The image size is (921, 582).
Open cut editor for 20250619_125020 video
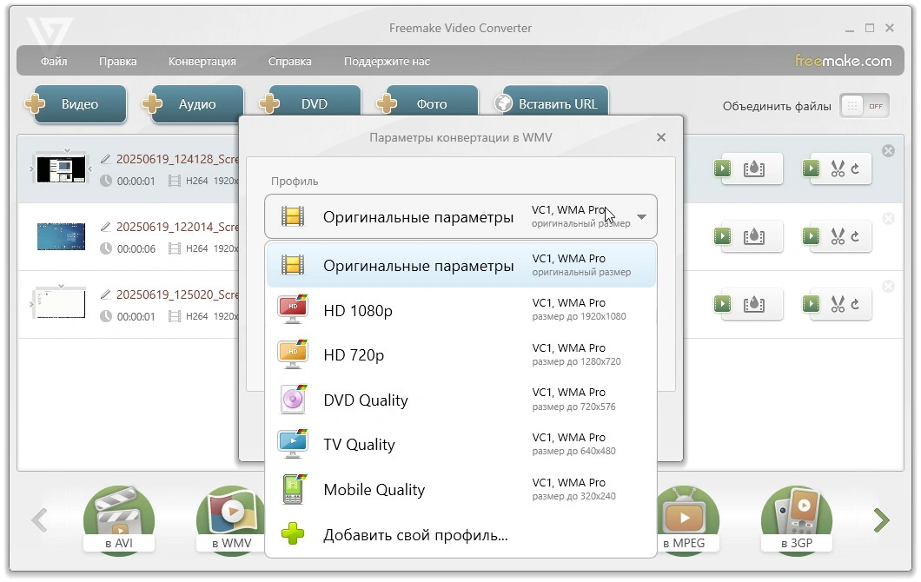tap(837, 304)
